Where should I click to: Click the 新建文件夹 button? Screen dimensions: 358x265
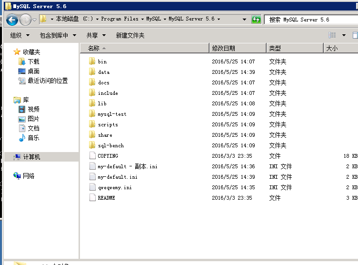click(130, 35)
